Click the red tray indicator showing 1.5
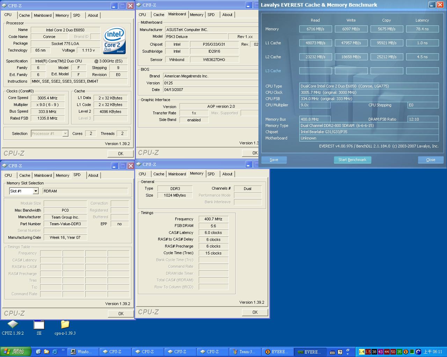The image size is (447, 357). click(x=368, y=352)
